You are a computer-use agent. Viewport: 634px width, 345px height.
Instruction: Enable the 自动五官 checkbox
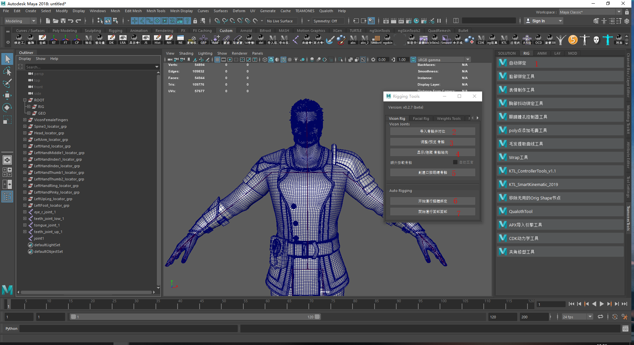tap(455, 162)
